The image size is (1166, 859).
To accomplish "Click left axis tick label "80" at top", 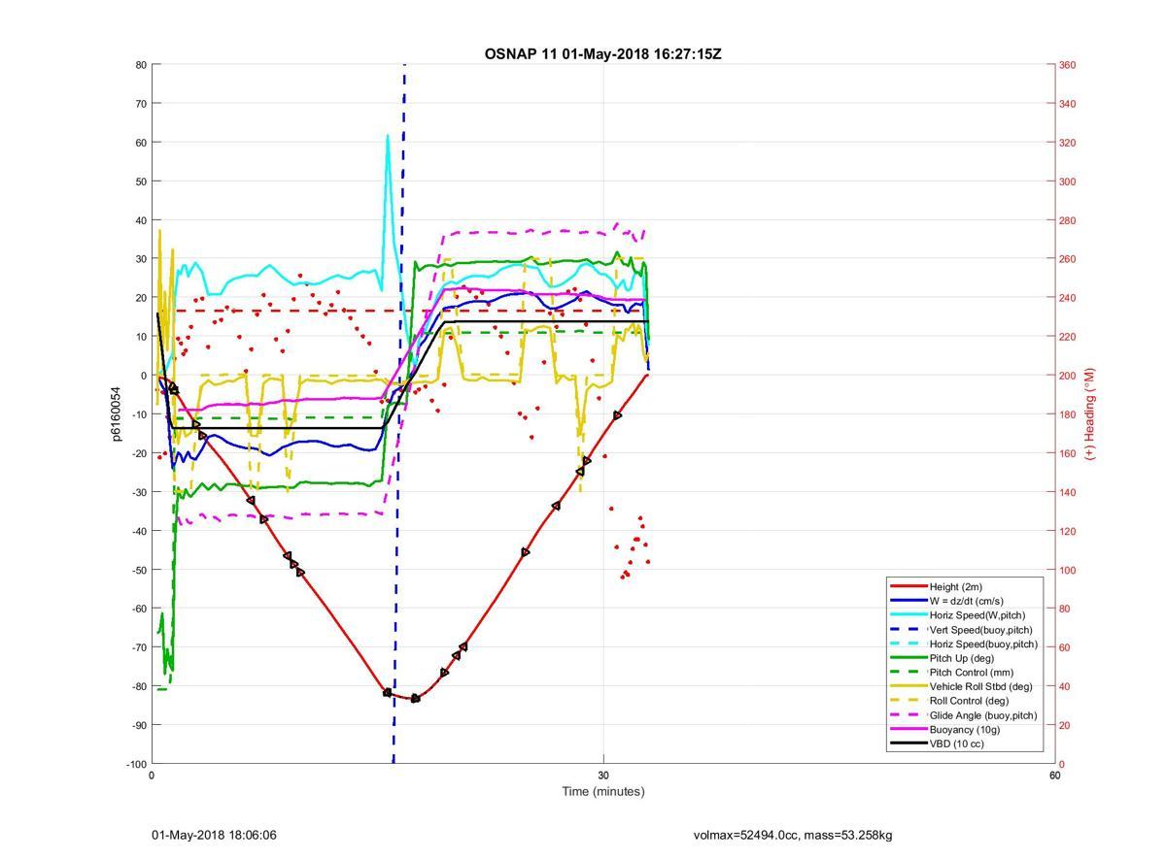I will click(x=141, y=65).
